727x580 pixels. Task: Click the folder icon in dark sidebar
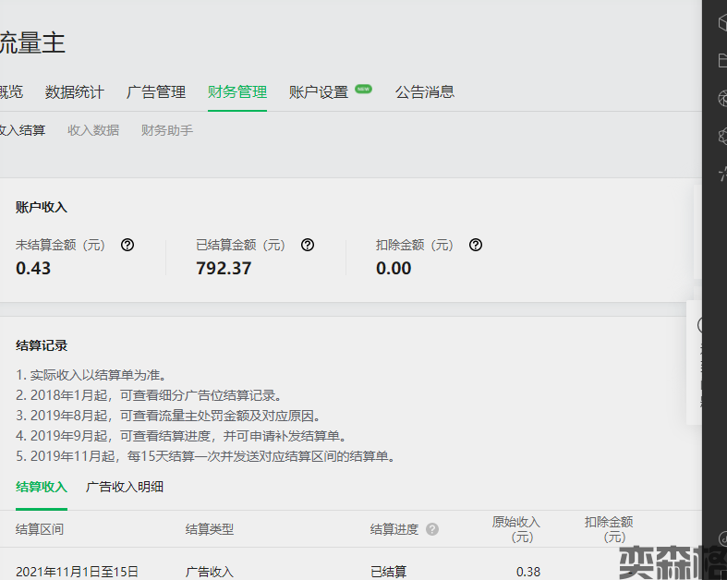[721, 61]
